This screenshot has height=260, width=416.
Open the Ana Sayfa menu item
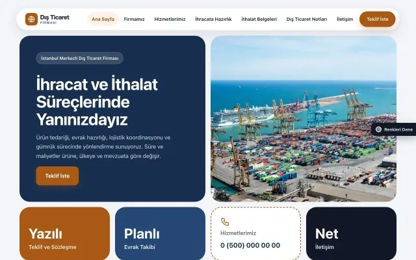tap(103, 19)
